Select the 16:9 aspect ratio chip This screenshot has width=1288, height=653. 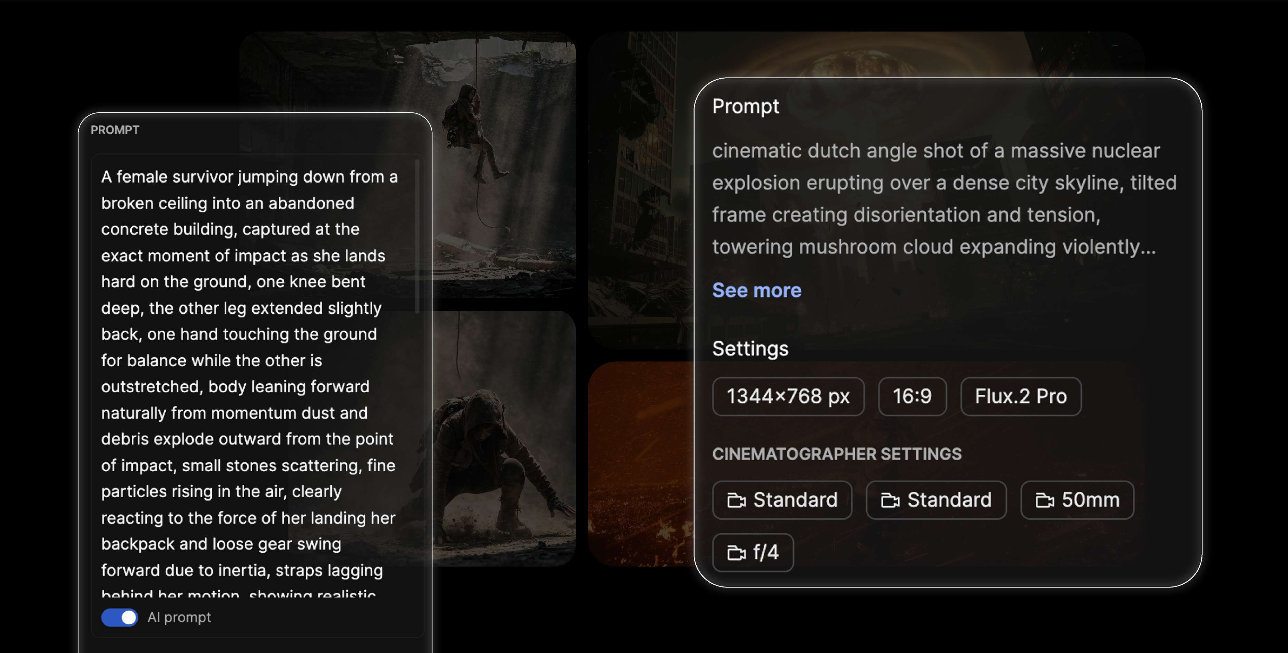(x=912, y=397)
